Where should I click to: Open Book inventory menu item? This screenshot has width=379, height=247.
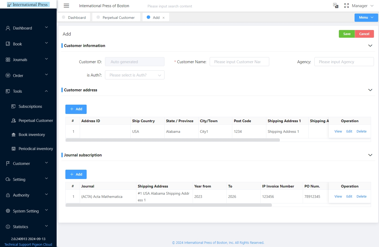(32, 135)
